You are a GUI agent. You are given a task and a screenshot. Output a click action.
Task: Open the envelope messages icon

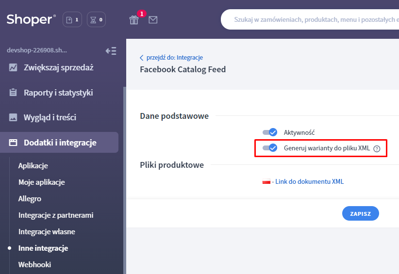(x=153, y=20)
